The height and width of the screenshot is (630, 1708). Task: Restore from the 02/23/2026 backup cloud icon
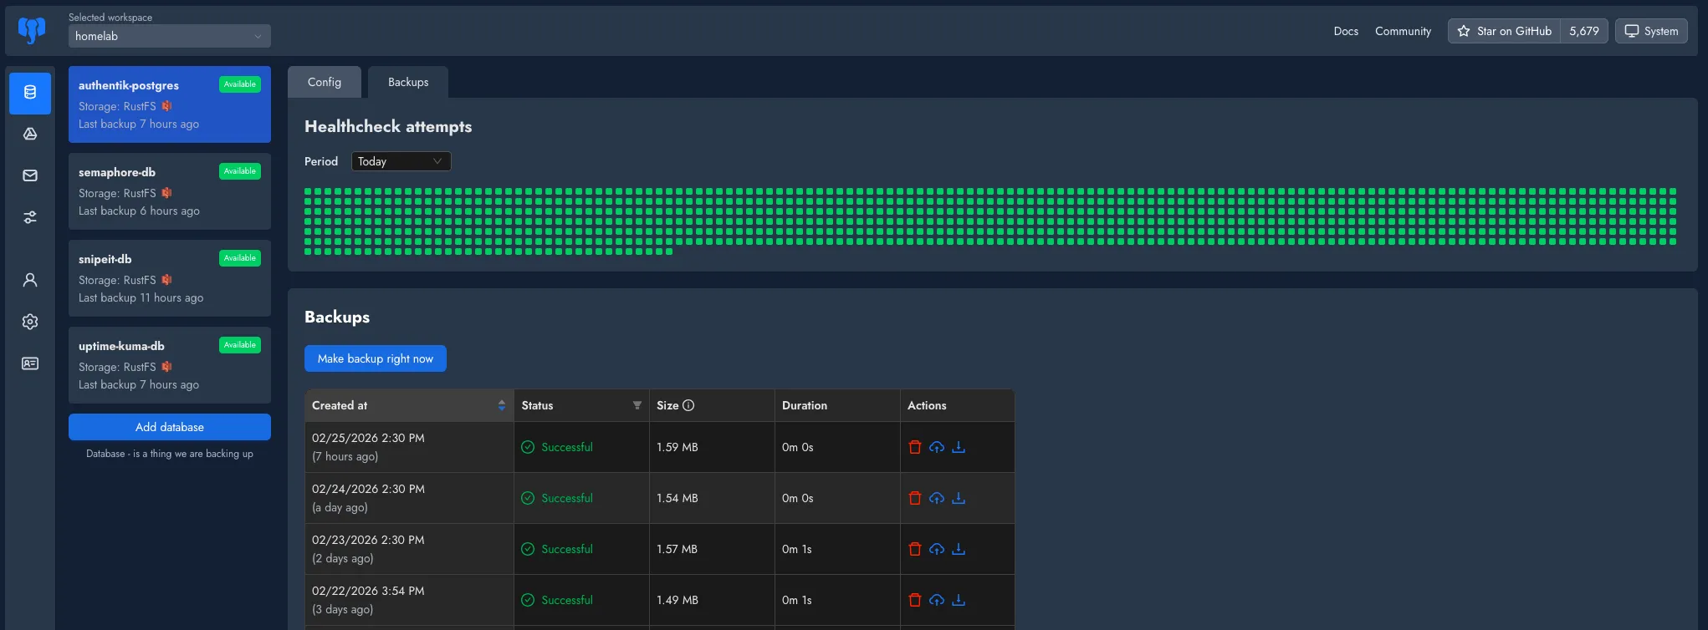pos(937,549)
